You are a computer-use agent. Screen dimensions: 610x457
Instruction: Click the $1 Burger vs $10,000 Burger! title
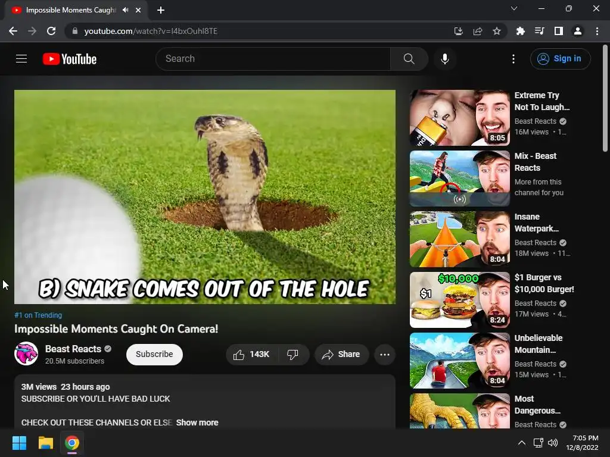pyautogui.click(x=544, y=283)
